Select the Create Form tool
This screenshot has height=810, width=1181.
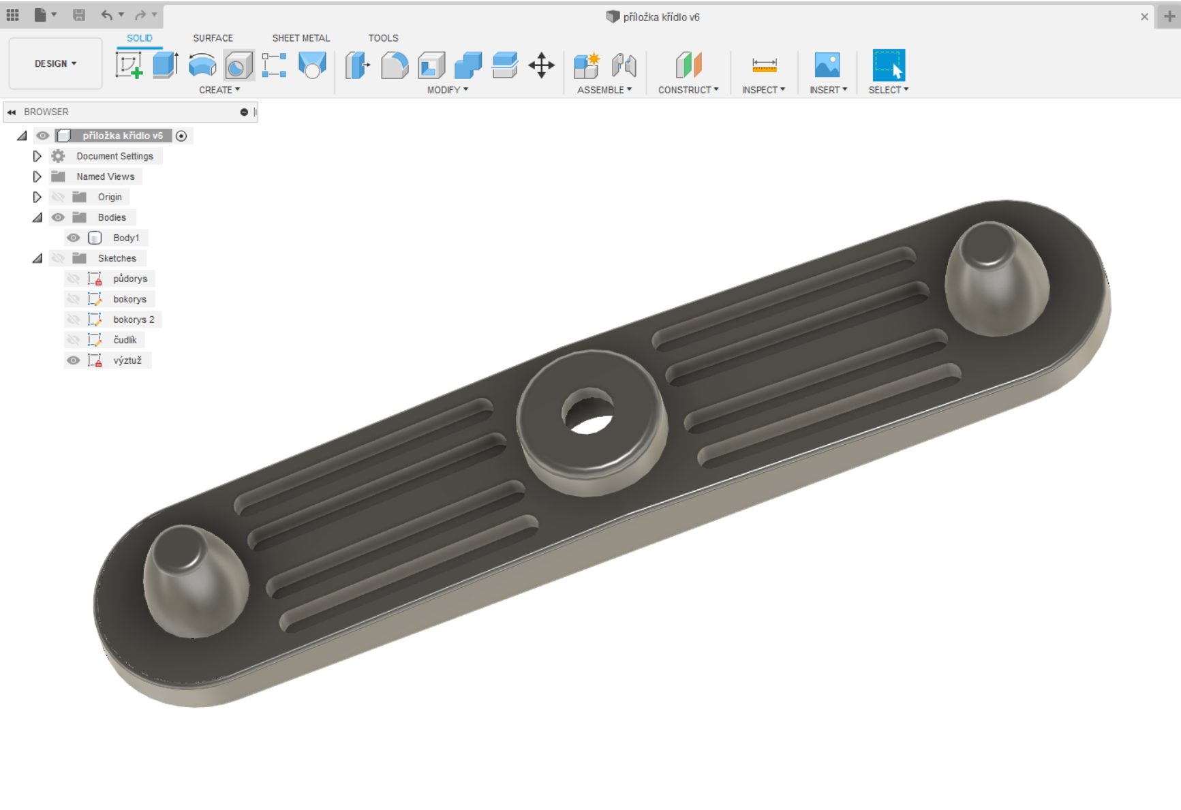(x=312, y=65)
